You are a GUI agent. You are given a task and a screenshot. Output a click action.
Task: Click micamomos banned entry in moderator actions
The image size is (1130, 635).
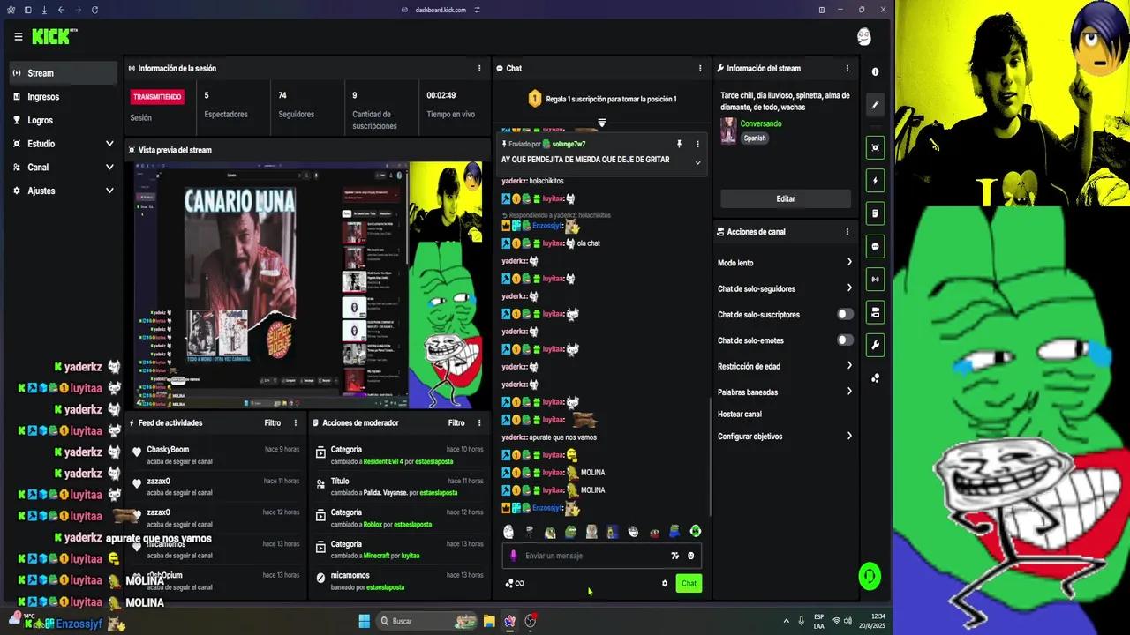[399, 581]
